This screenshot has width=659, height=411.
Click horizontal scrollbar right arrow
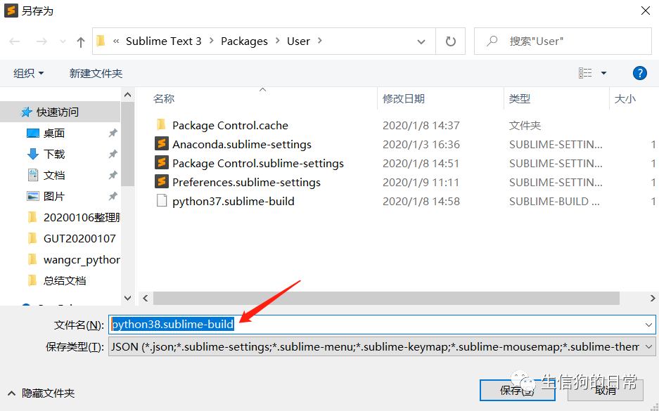[x=652, y=298]
